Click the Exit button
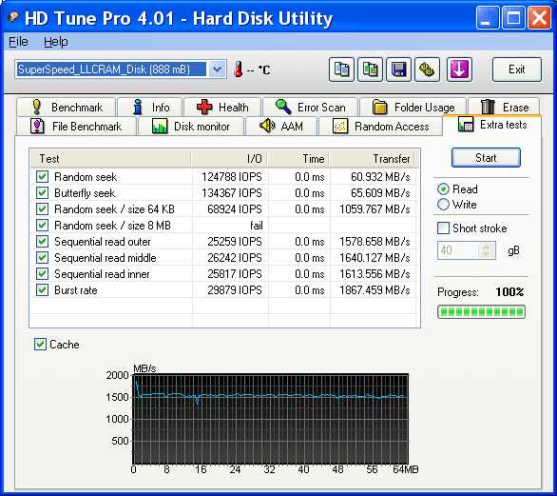The height and width of the screenshot is (496, 557). point(516,69)
